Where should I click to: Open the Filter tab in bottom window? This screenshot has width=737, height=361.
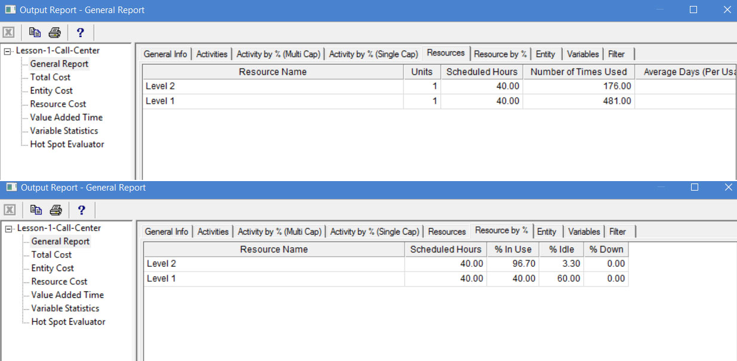[618, 232]
